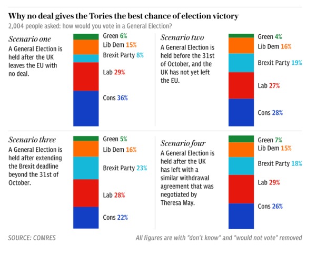Click the "Cons 36%" label
The width and height of the screenshot is (316, 254).
pos(115,98)
